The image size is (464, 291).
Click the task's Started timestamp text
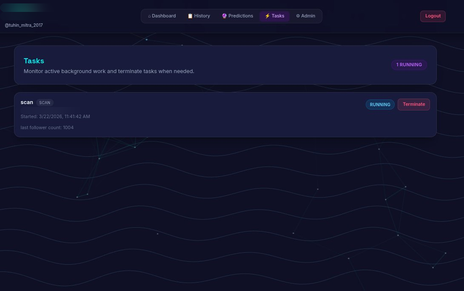tap(55, 116)
